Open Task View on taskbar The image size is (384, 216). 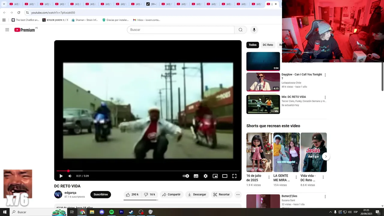(x=72, y=212)
